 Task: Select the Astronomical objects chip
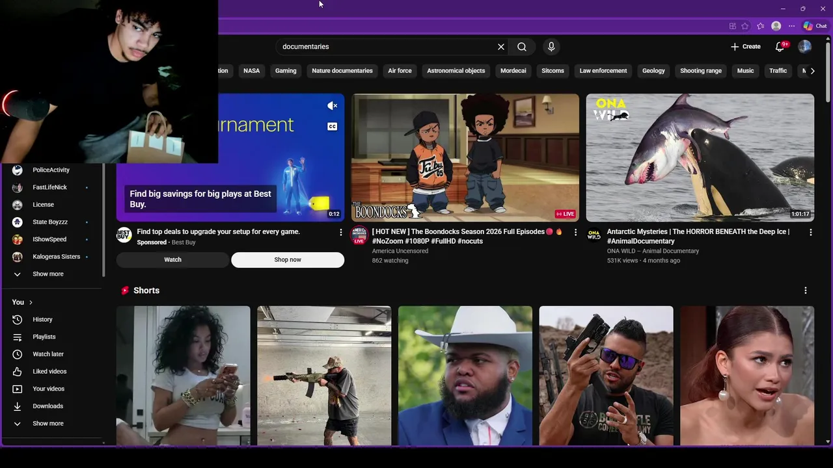click(456, 71)
